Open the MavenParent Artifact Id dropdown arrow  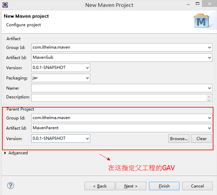click(x=209, y=128)
